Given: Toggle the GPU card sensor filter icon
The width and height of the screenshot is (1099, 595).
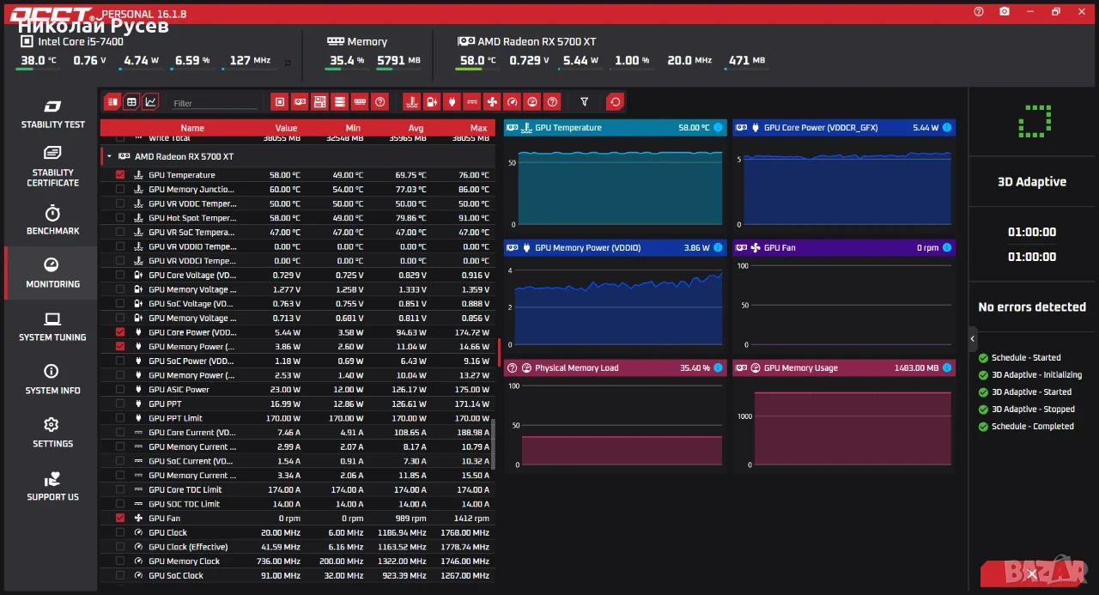Looking at the screenshot, I should point(300,102).
